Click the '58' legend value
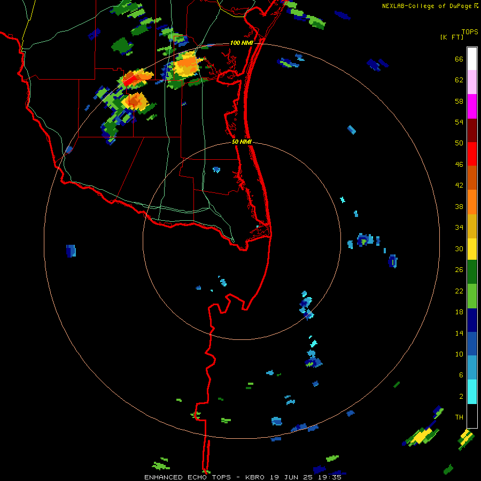Image resolution: width=481 pixels, height=481 pixels. tap(459, 101)
